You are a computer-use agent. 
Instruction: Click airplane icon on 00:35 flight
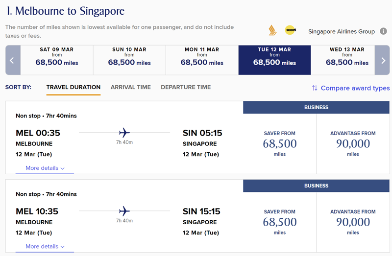[x=124, y=133]
